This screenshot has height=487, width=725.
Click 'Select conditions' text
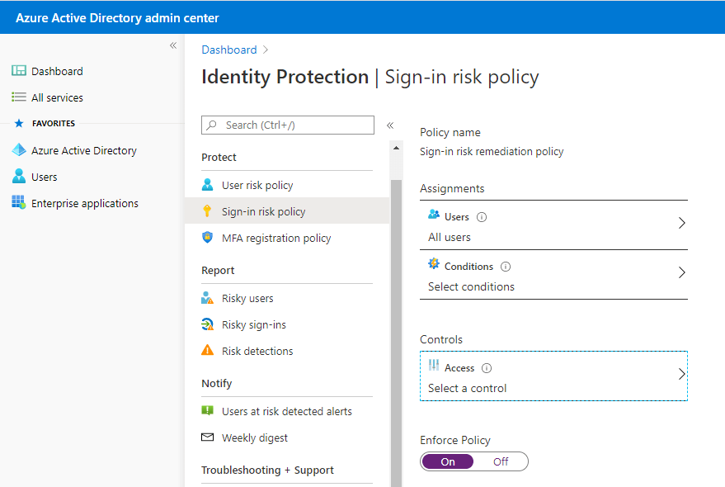tap(471, 286)
